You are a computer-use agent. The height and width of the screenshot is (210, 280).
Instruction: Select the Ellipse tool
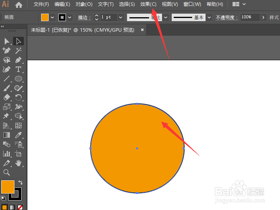(x=18, y=79)
